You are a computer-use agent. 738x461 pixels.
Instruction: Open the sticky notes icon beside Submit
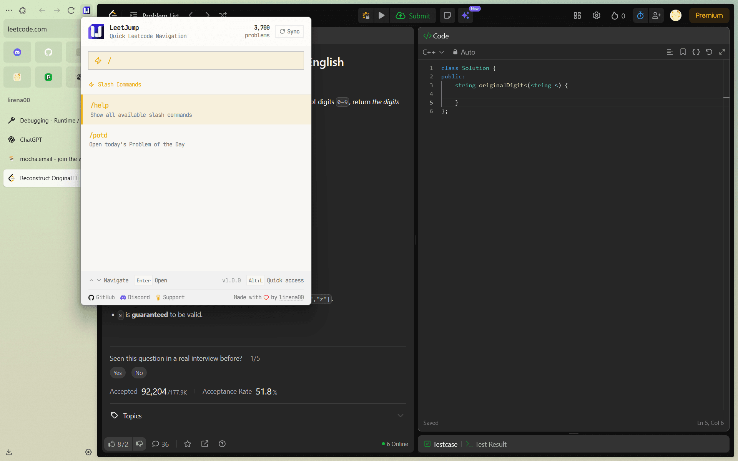(x=447, y=15)
